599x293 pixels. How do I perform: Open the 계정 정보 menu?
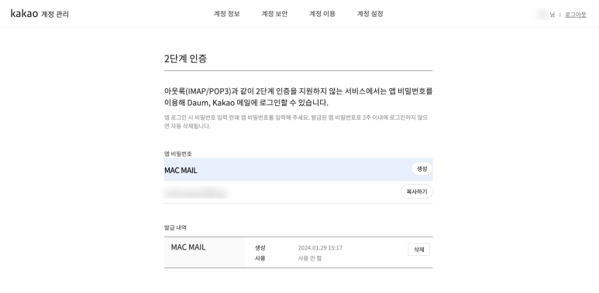pyautogui.click(x=226, y=14)
